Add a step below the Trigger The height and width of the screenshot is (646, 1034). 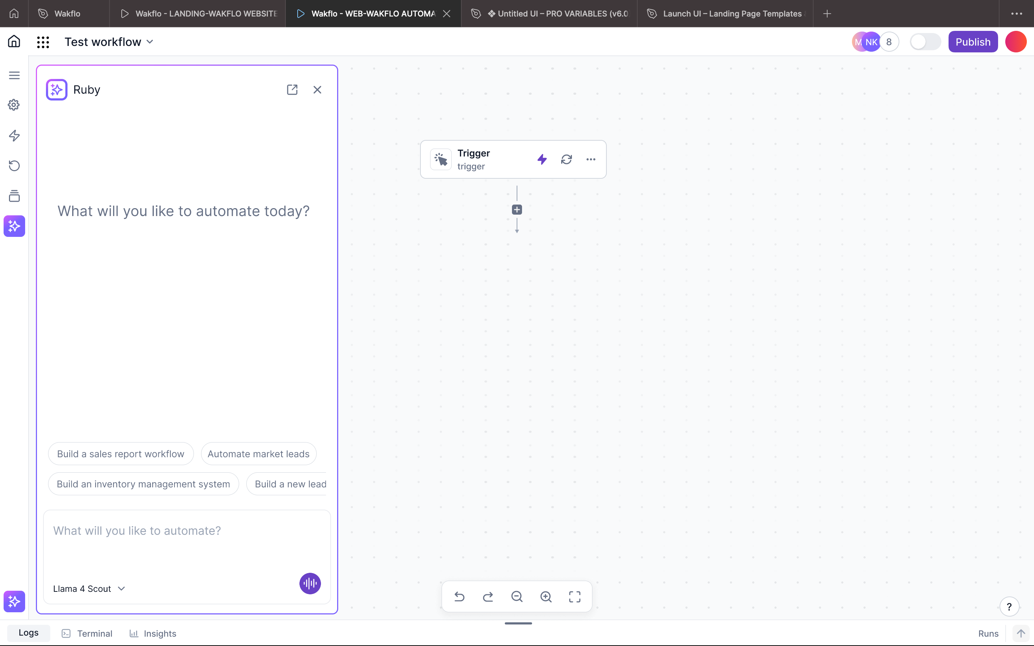[517, 210]
